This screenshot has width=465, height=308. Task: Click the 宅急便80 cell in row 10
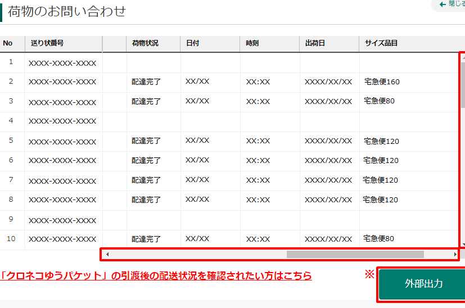tap(379, 239)
